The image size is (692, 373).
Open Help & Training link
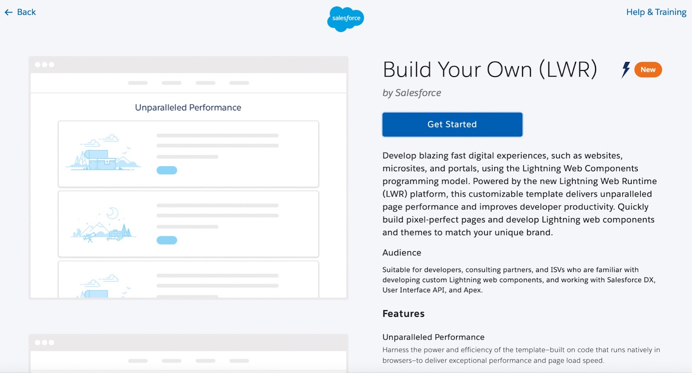(x=656, y=12)
